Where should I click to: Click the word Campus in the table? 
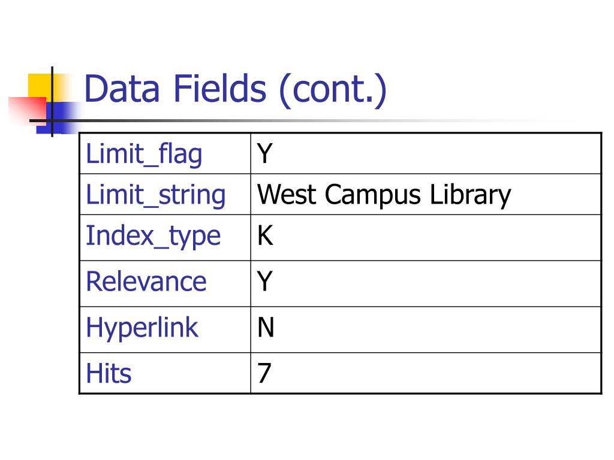[x=373, y=195]
